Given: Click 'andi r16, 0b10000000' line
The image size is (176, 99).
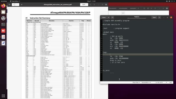Looking at the screenshot, I should [119, 58].
